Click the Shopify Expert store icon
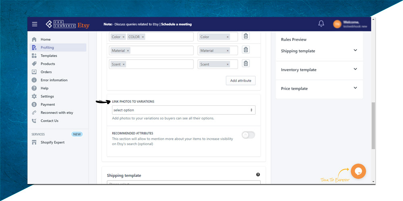Screen dimensions: 403x201 (34, 142)
